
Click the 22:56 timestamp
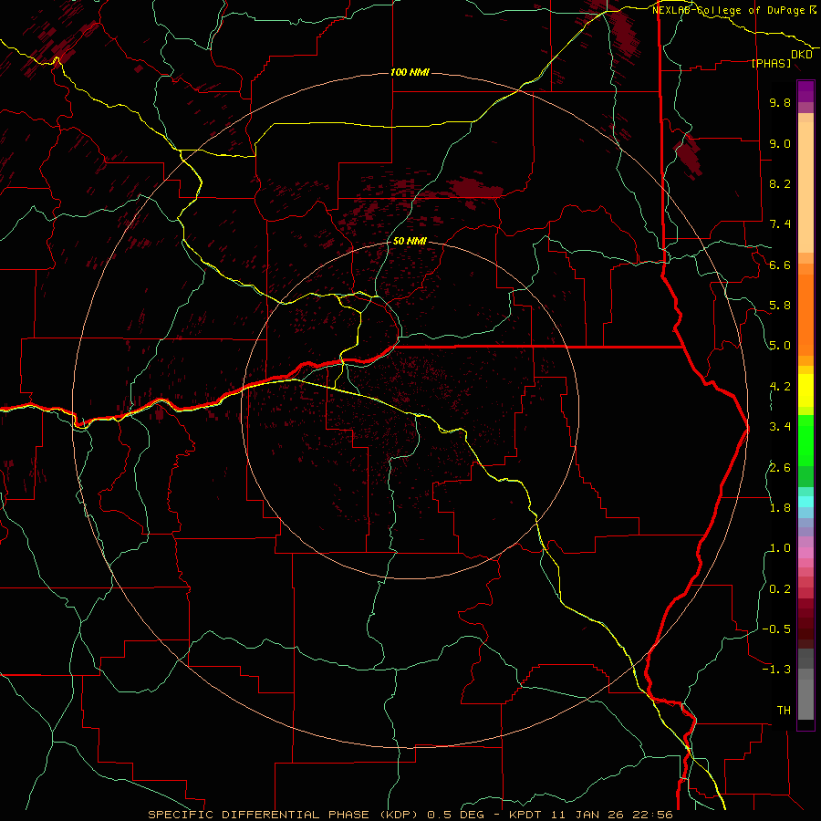click(652, 815)
